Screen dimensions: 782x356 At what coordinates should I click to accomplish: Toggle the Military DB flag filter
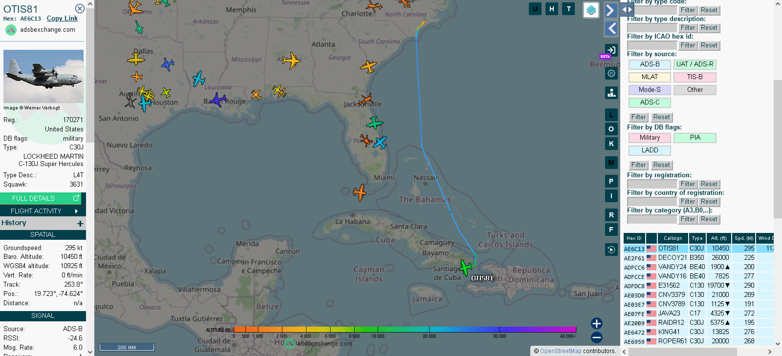650,138
